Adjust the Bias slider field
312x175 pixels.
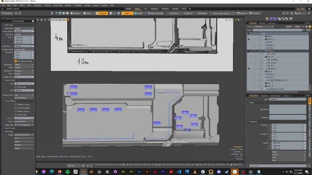pos(24,90)
